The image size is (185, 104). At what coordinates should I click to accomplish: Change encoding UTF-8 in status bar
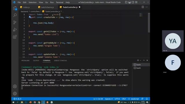tap(117, 99)
